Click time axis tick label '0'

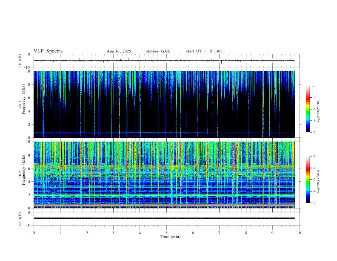[34, 233]
